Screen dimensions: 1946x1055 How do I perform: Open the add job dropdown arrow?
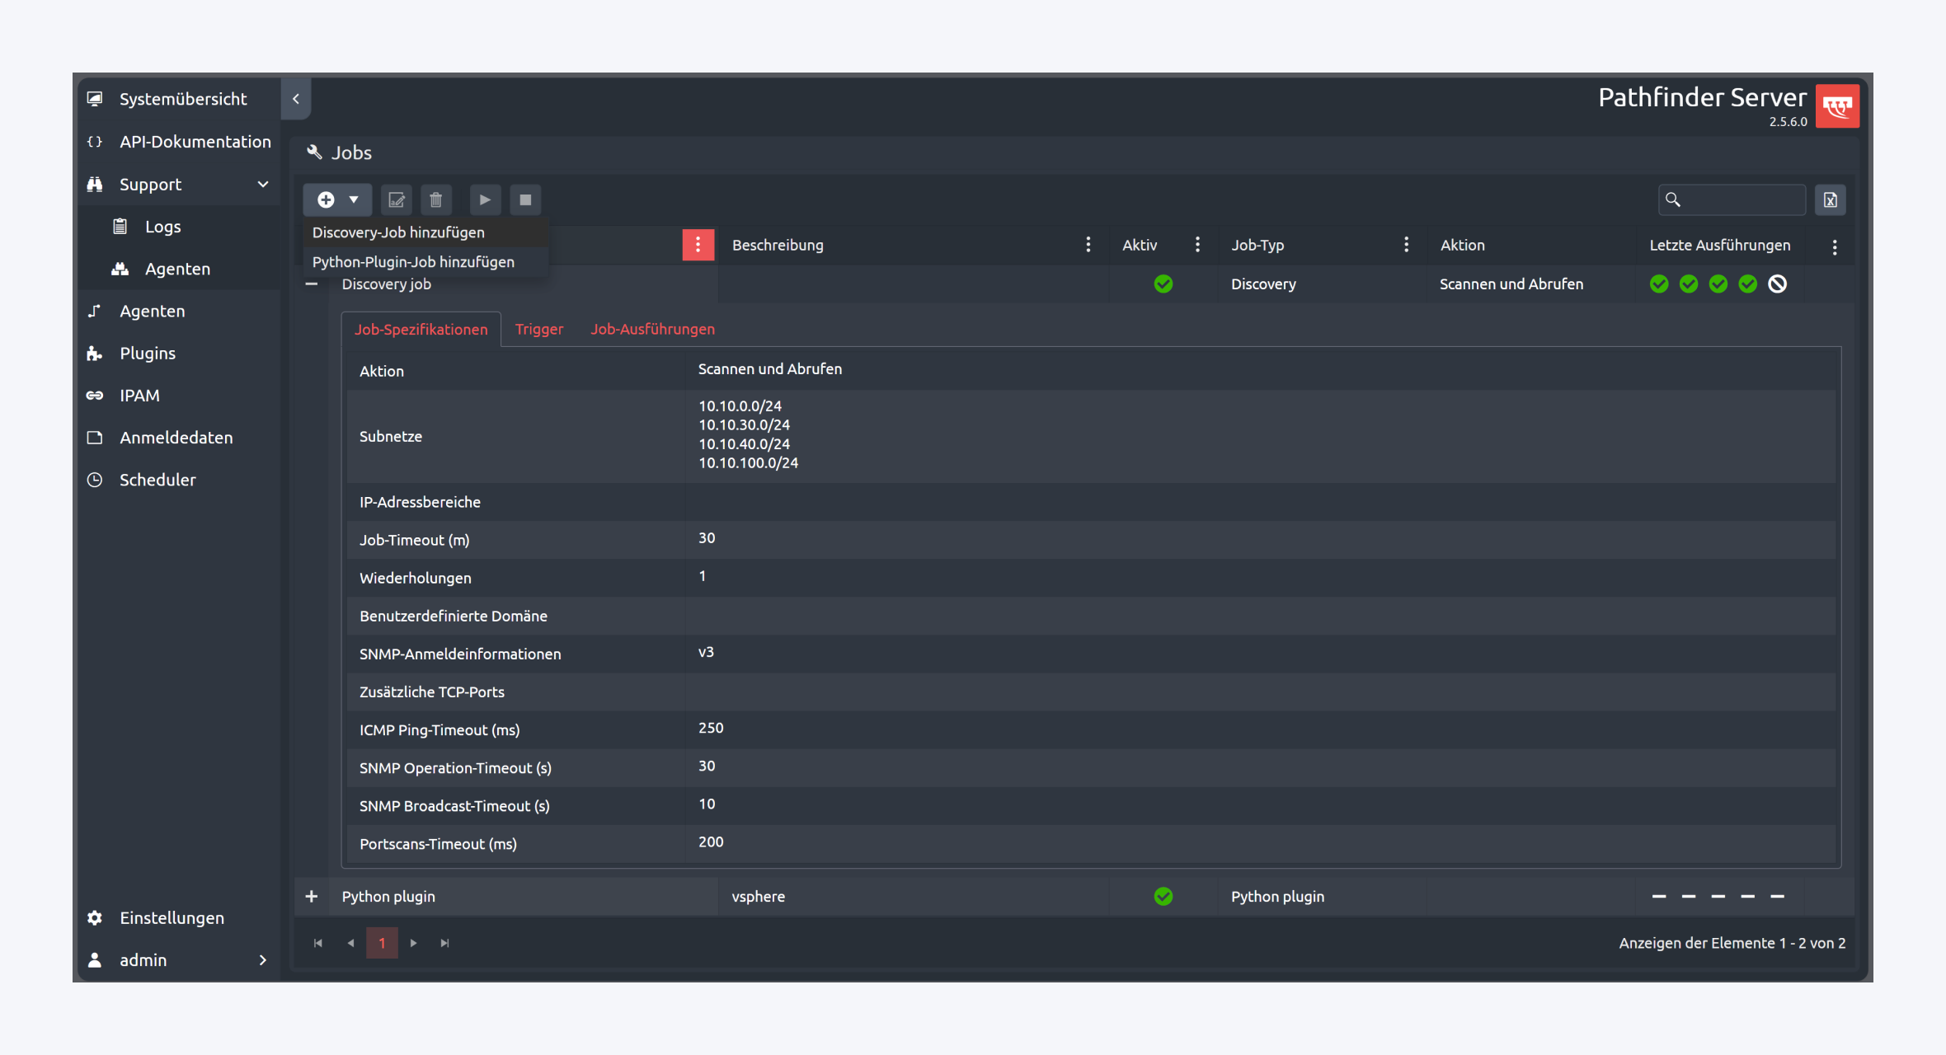[354, 199]
